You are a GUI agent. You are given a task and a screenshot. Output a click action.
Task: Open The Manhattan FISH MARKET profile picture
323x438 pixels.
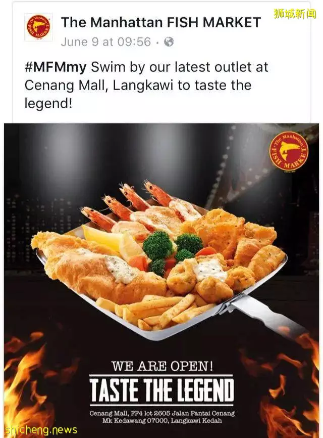(x=38, y=27)
